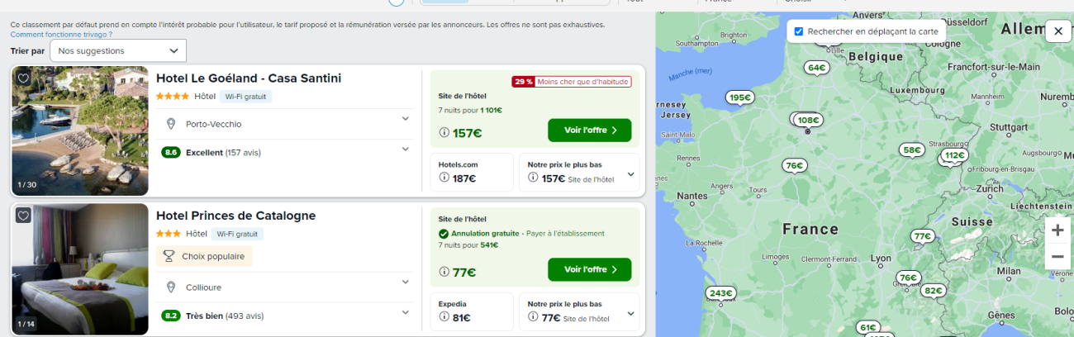Zoom out of the map with the minus button
The height and width of the screenshot is (337, 1074).
click(1057, 257)
